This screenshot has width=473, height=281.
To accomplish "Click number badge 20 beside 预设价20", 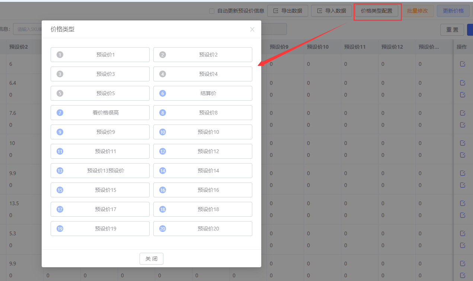I will (163, 229).
